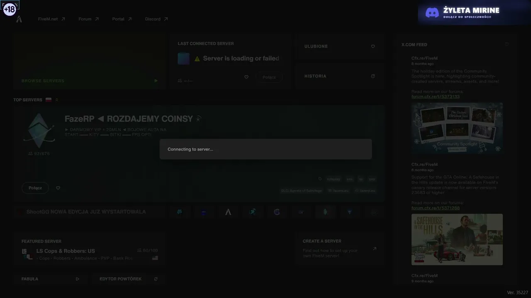Click Połącz for the last connected server

point(269,77)
